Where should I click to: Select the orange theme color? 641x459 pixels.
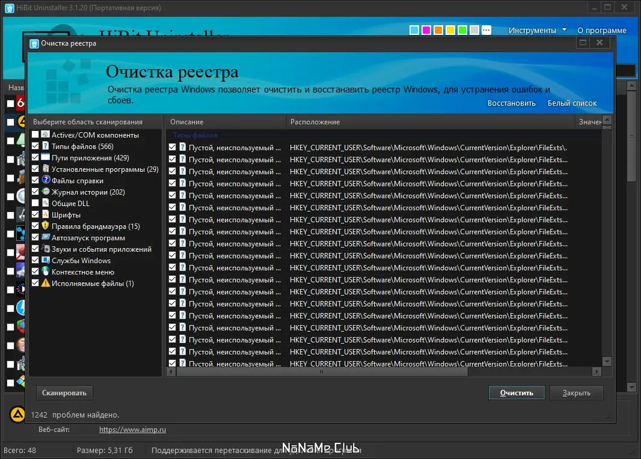point(438,30)
